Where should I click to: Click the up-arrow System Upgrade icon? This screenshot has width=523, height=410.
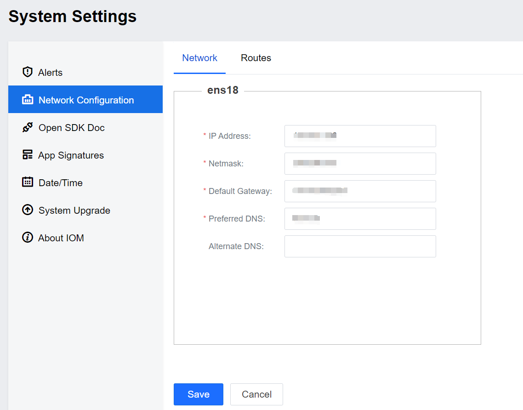pos(28,210)
